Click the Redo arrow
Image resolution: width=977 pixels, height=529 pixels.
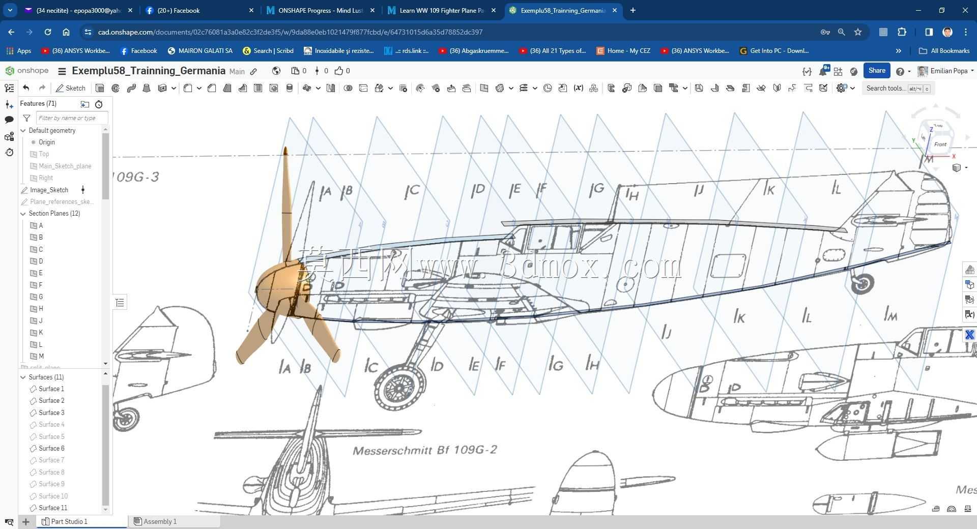pos(42,88)
